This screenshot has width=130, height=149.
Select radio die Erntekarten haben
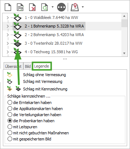[x=10, y=103]
